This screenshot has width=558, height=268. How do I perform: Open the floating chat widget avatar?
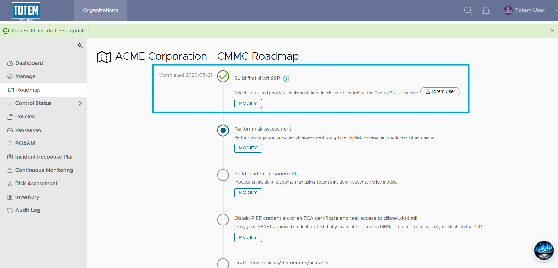point(544,251)
